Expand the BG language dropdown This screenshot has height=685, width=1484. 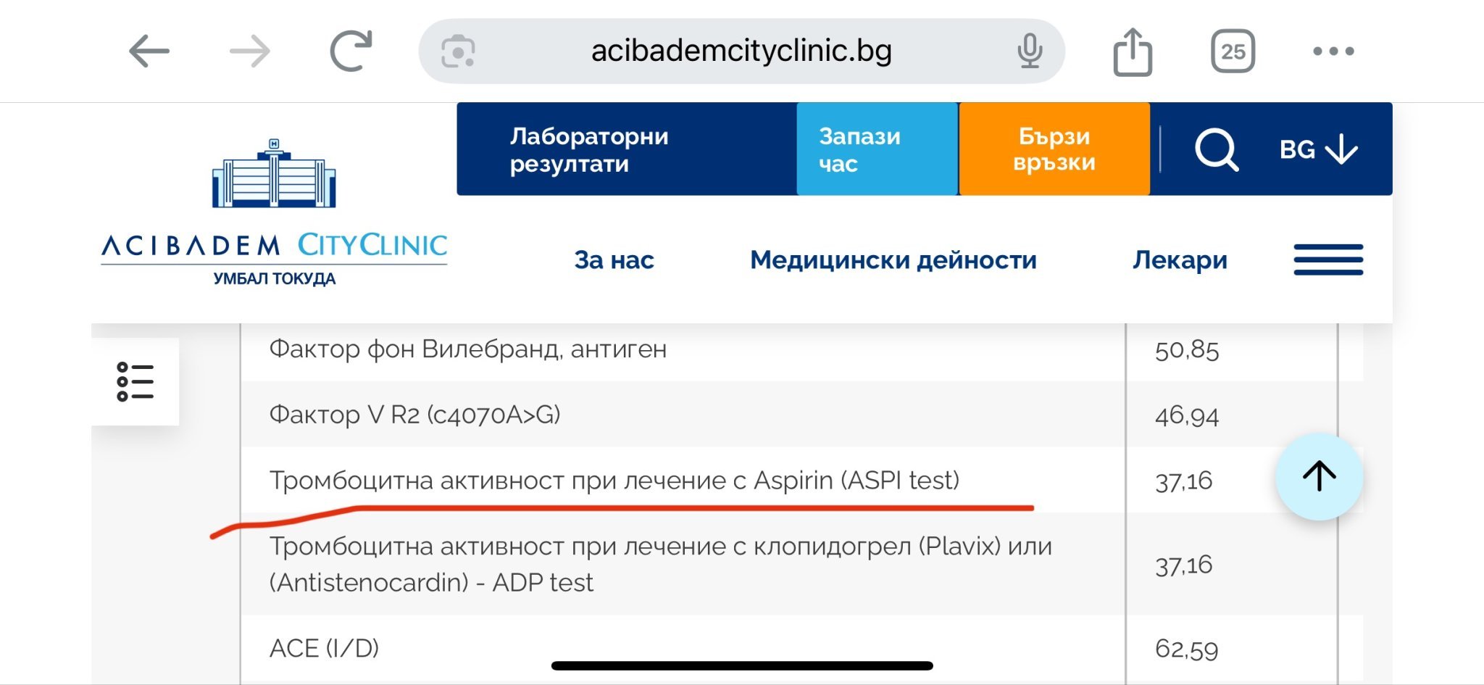1318,149
